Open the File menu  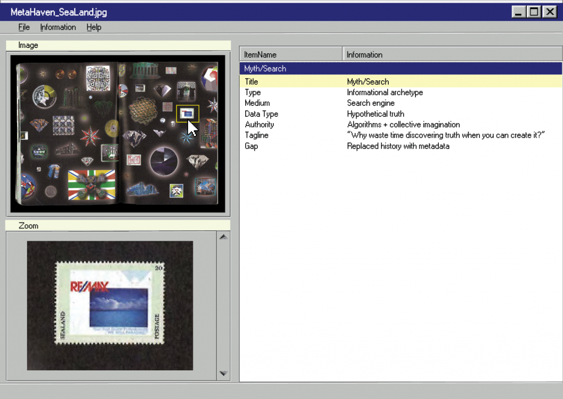pos(24,27)
